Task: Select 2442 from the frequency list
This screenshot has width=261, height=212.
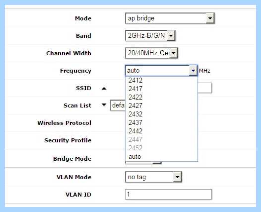Action: click(x=161, y=131)
